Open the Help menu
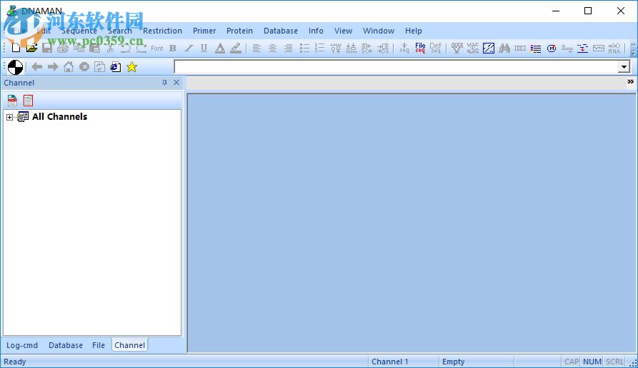Viewport: 638px width, 368px height. tap(414, 31)
